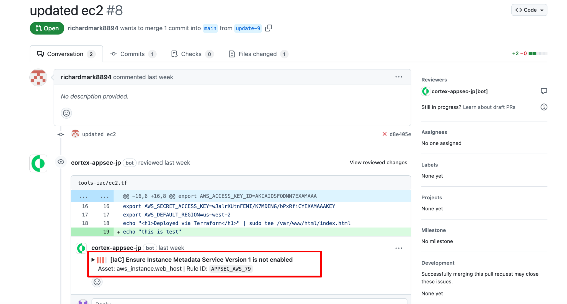Click cortex-appsec-jp[bot] reviewer in sidebar
Screen dimensions: 567x304
click(x=460, y=91)
